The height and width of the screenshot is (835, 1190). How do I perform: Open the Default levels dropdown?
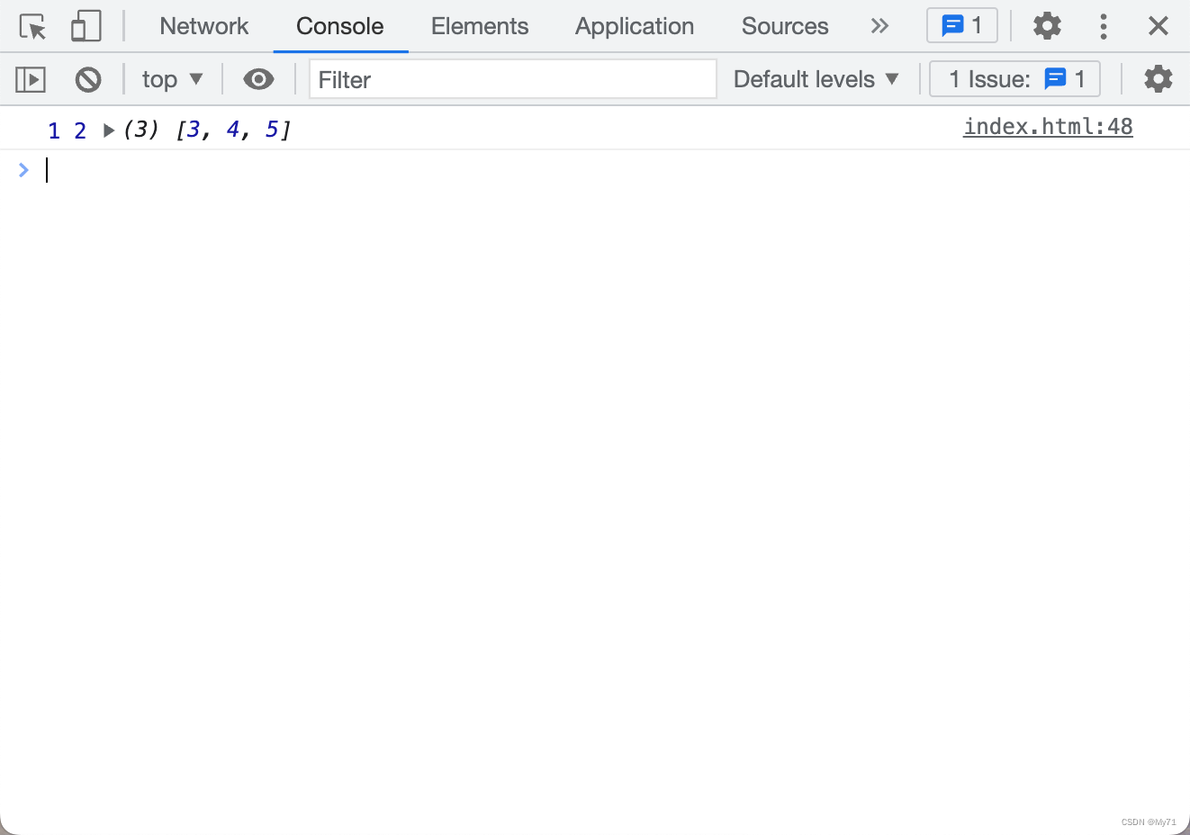click(x=816, y=80)
